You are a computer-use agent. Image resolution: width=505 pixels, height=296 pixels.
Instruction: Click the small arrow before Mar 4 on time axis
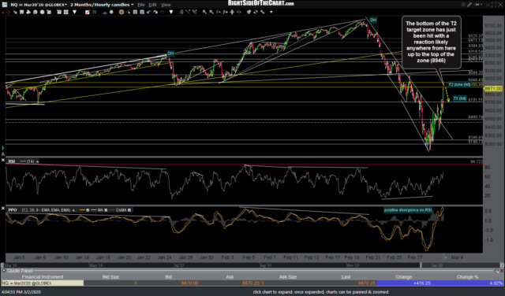[x=445, y=257]
